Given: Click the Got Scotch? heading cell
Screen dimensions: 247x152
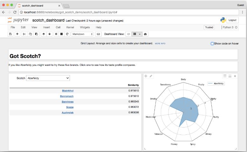Looking at the screenshot, I should pos(123,54).
